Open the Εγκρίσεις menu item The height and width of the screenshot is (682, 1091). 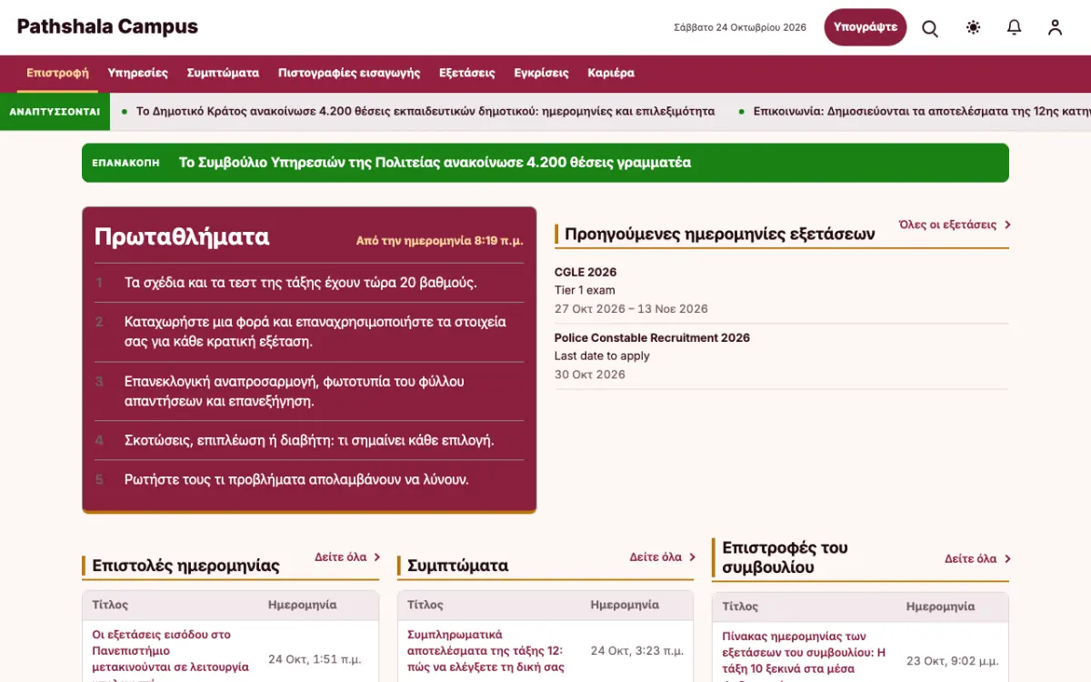[x=541, y=73]
